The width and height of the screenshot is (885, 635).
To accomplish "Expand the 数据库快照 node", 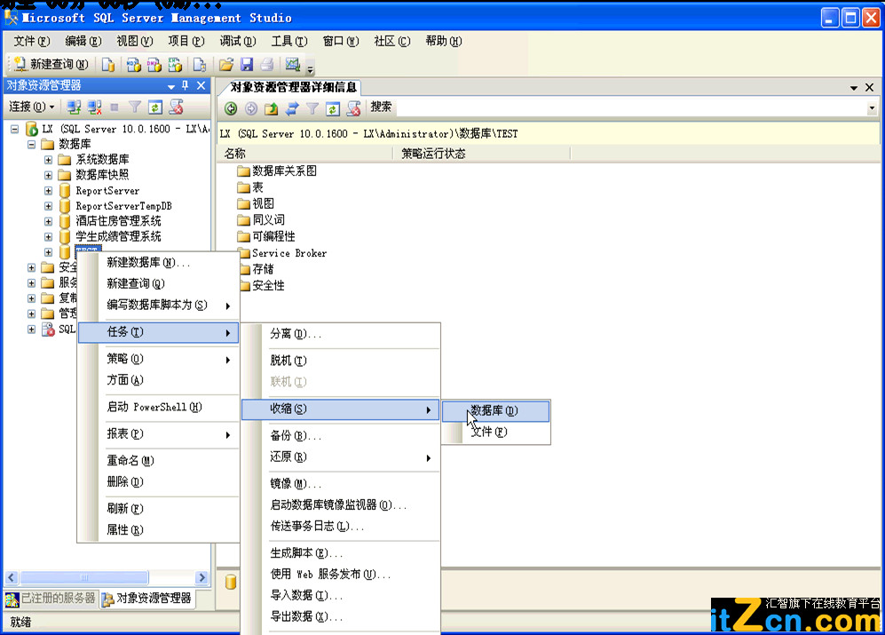I will pyautogui.click(x=49, y=175).
